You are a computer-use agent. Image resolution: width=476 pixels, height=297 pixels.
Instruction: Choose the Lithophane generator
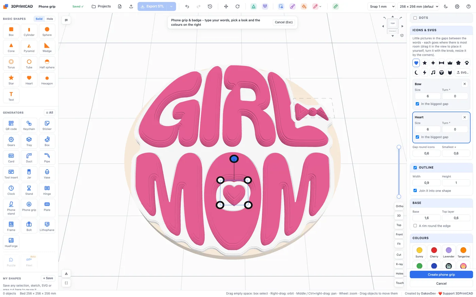(x=47, y=226)
